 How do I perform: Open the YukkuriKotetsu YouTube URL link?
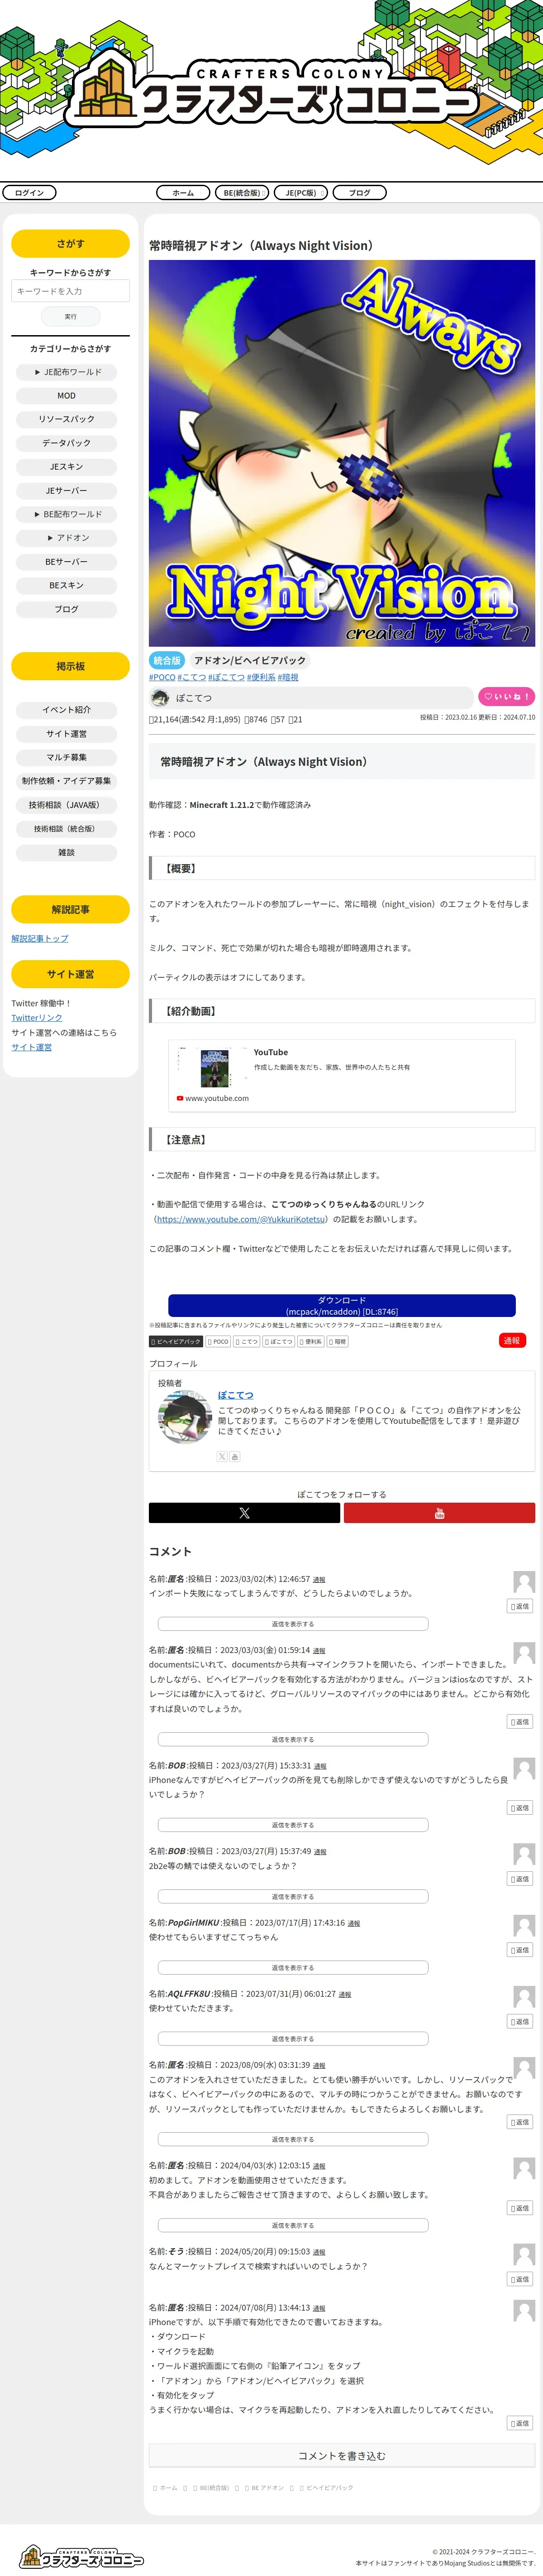click(x=241, y=1219)
